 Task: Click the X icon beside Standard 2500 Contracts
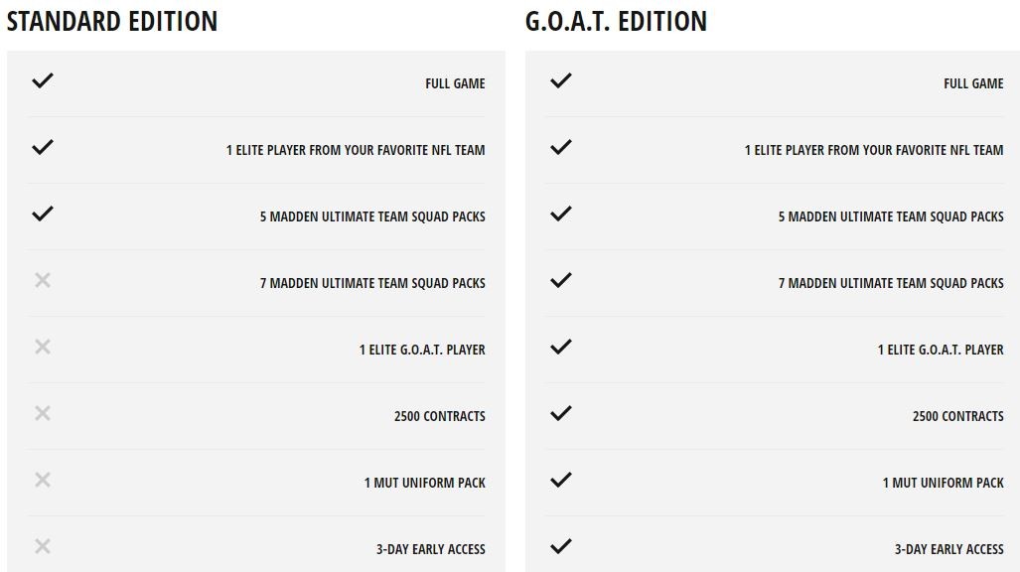(43, 413)
